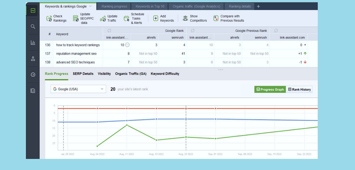Select the Visibility tab
The image size is (355, 170).
(104, 74)
